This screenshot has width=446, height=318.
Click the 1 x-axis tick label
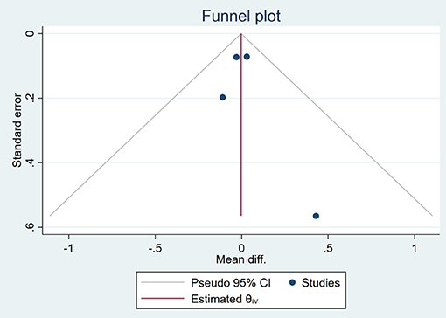point(415,248)
